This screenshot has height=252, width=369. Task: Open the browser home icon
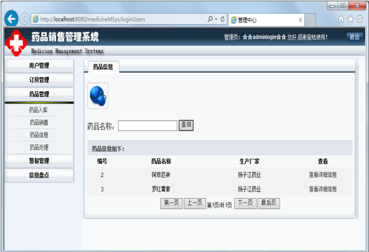tap(341, 20)
